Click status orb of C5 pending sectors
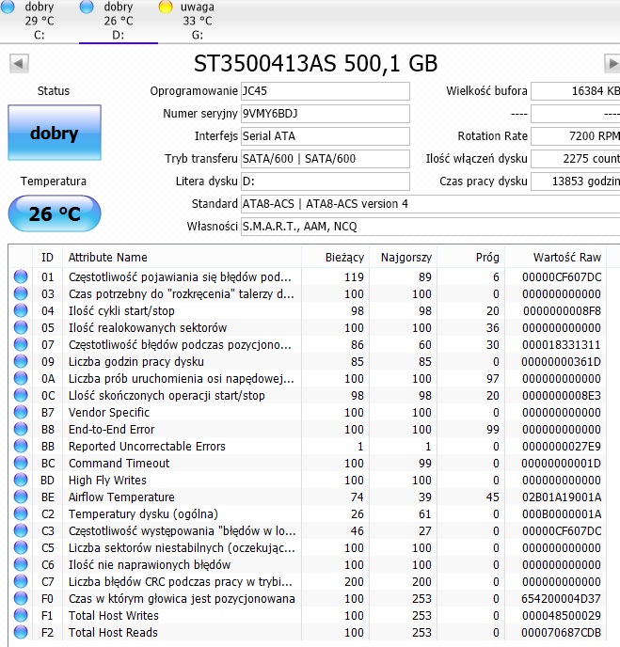 [x=21, y=547]
